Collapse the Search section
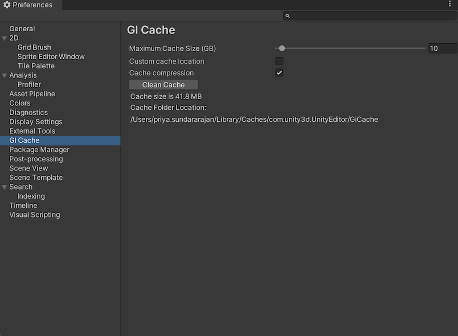Viewport: 458px width, 336px height. point(5,186)
